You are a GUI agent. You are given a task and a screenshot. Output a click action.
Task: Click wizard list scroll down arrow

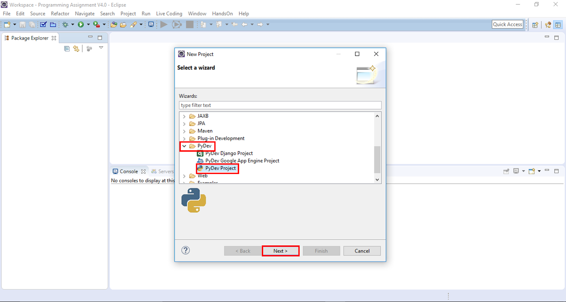[x=377, y=180]
